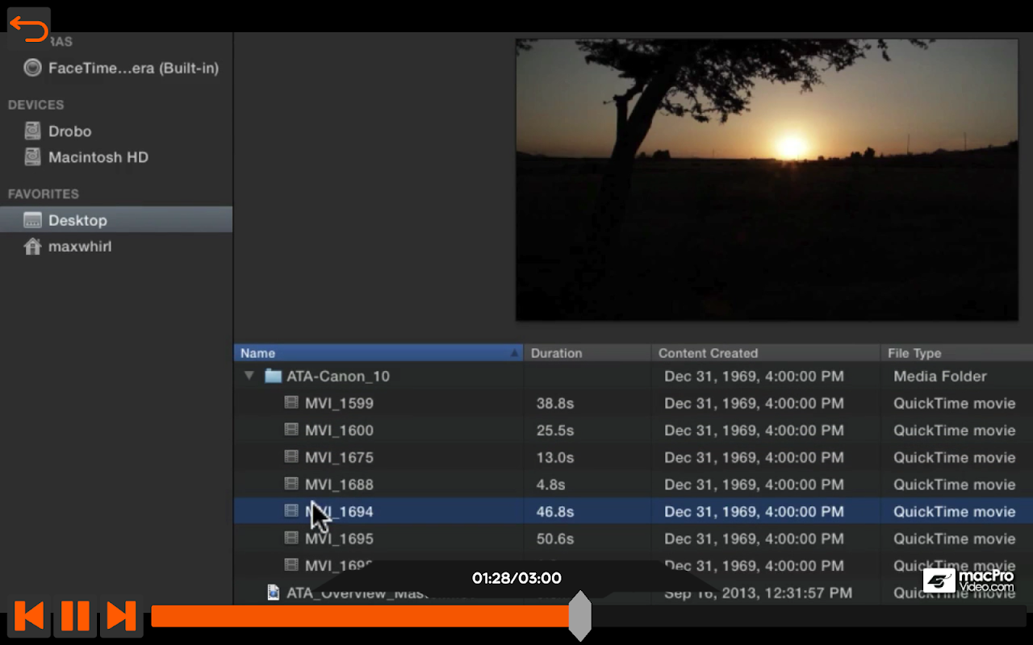
Task: Select FaceTime built-in camera icon
Action: point(32,68)
